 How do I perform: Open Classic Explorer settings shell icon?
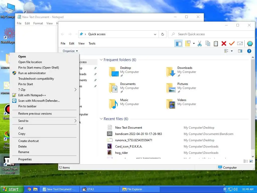[x=250, y=43]
